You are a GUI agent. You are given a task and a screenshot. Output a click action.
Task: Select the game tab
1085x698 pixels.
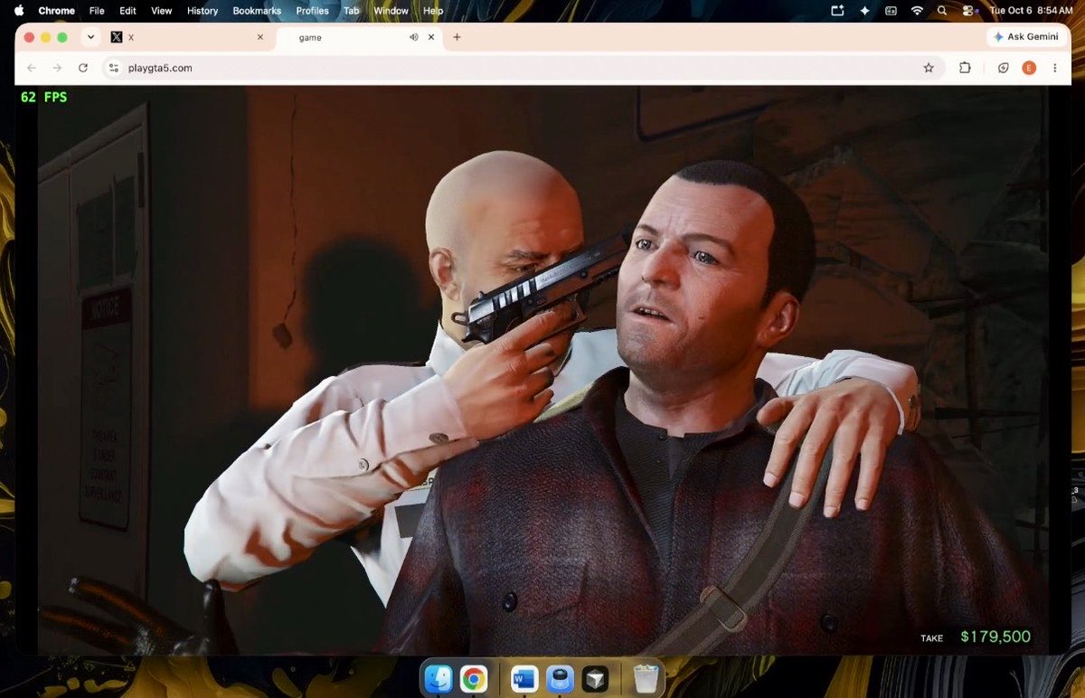358,37
